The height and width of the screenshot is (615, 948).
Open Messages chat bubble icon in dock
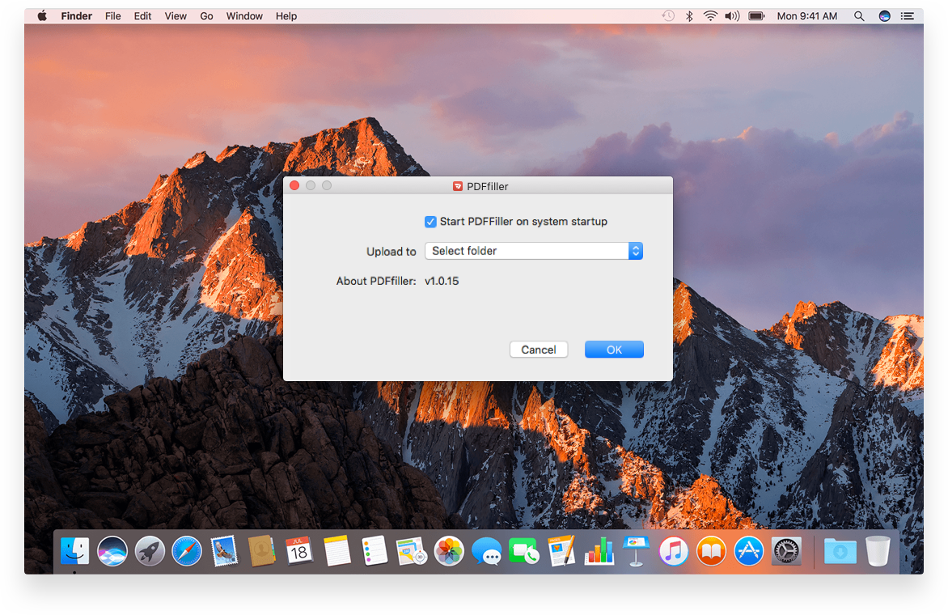click(x=487, y=551)
